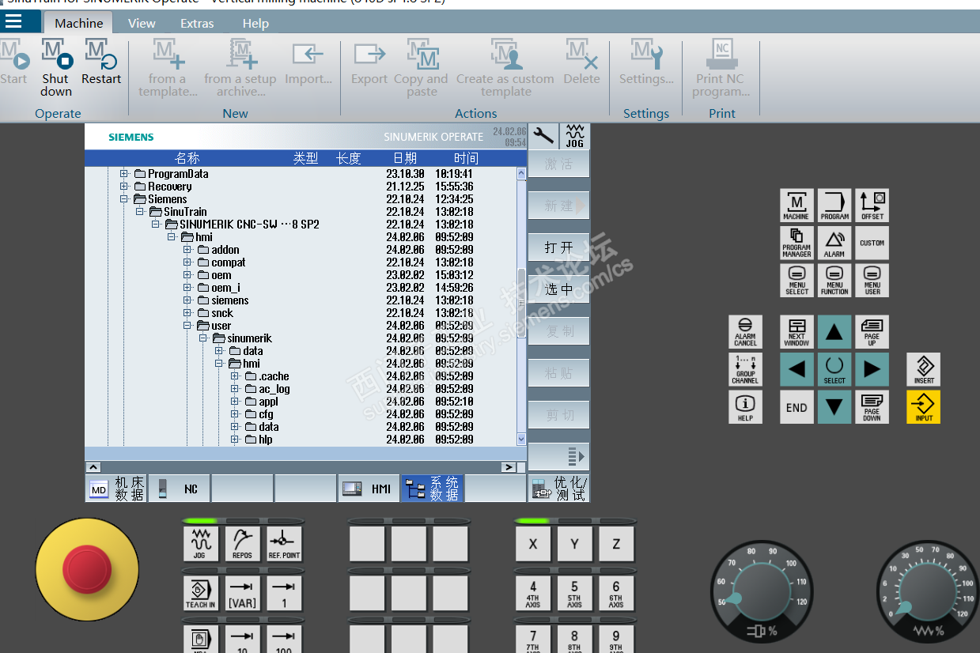Viewport: 980px width, 653px height.
Task: Select the Y axis key
Action: (574, 544)
